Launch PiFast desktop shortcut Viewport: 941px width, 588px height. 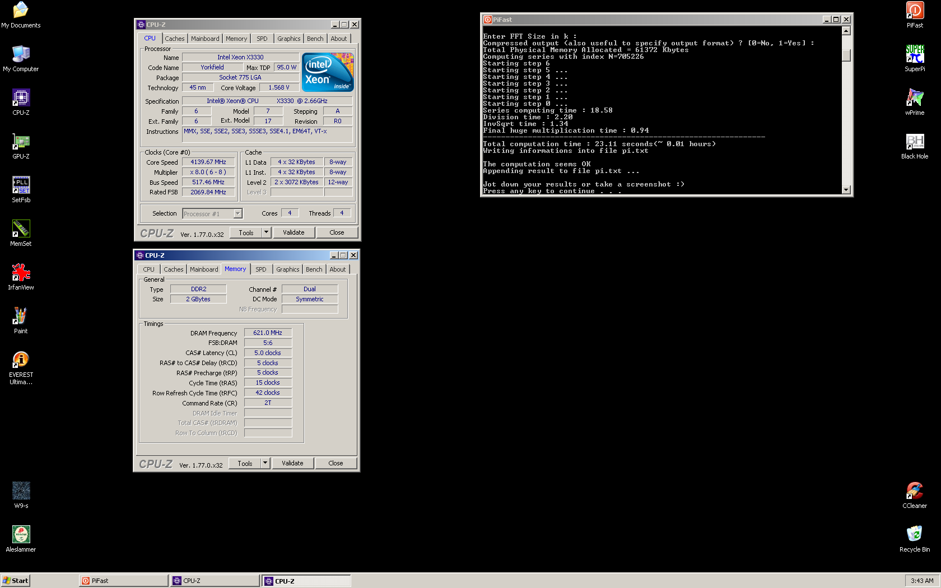[915, 15]
